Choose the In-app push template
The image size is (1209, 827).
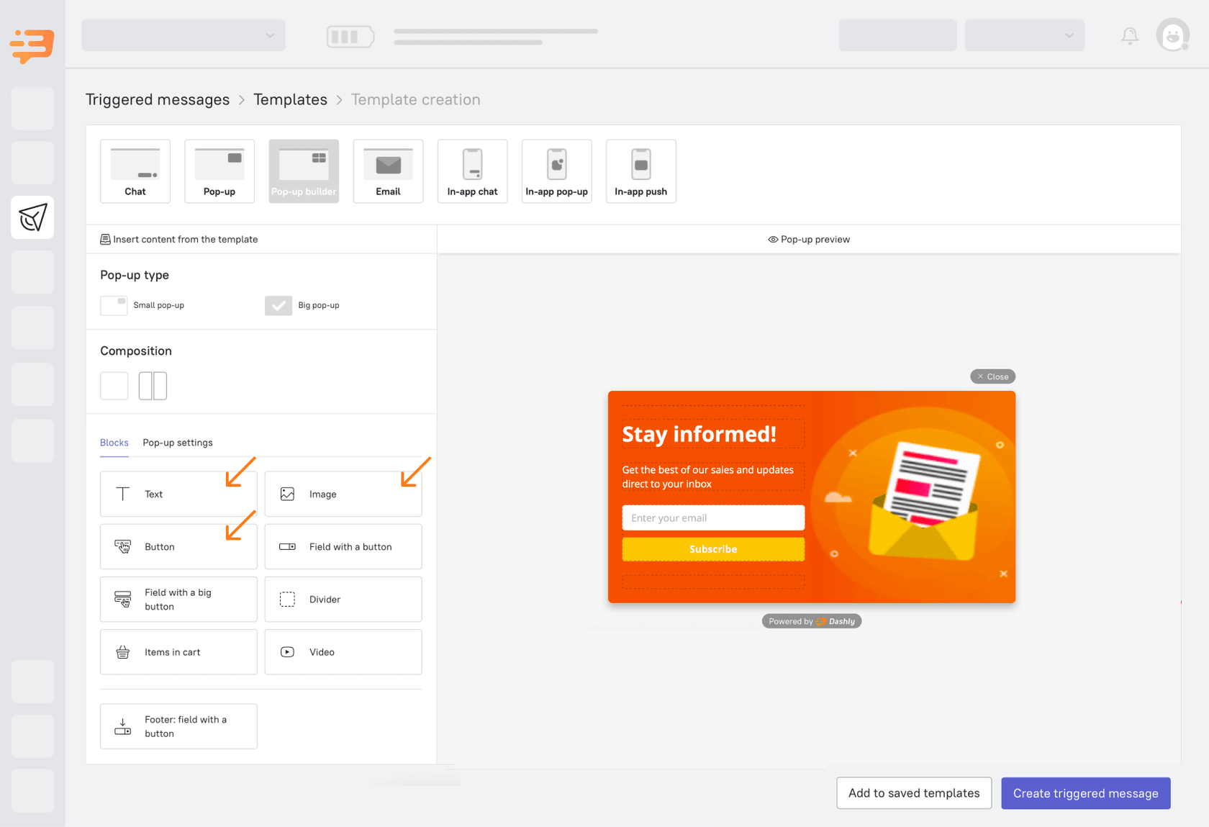[640, 171]
